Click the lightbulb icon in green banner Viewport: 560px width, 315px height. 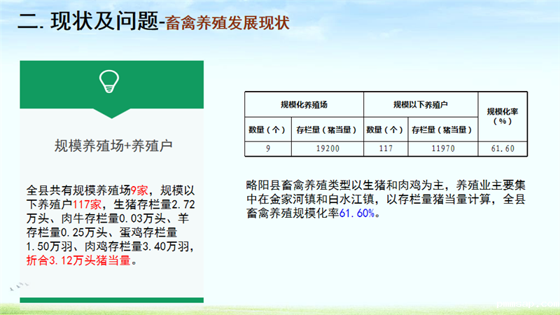112,82
